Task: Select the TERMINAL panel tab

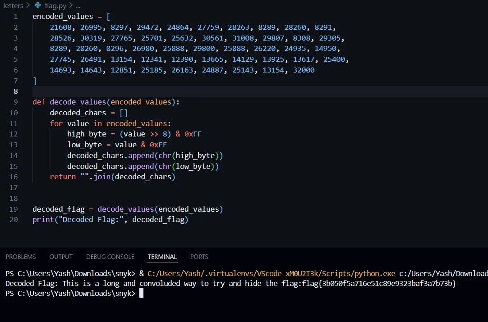Action: click(x=162, y=257)
